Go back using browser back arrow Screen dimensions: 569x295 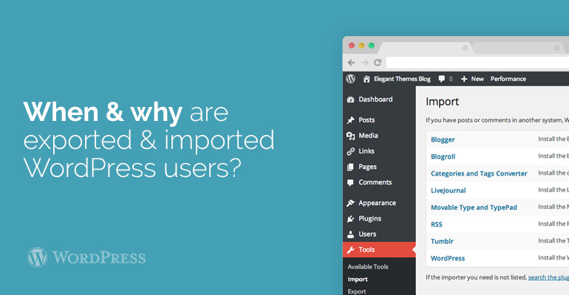(x=351, y=63)
